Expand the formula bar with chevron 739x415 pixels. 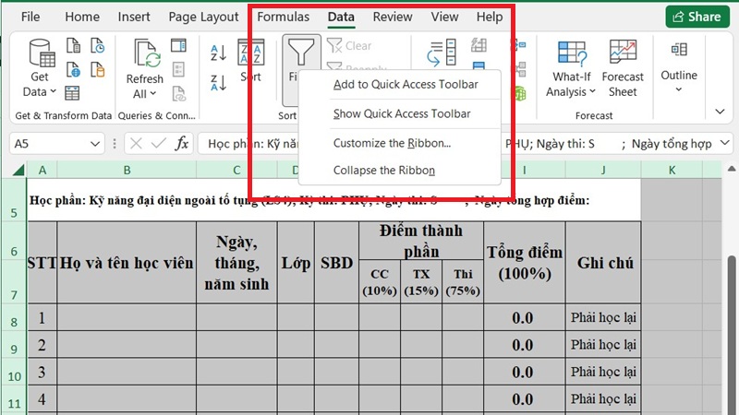point(725,143)
